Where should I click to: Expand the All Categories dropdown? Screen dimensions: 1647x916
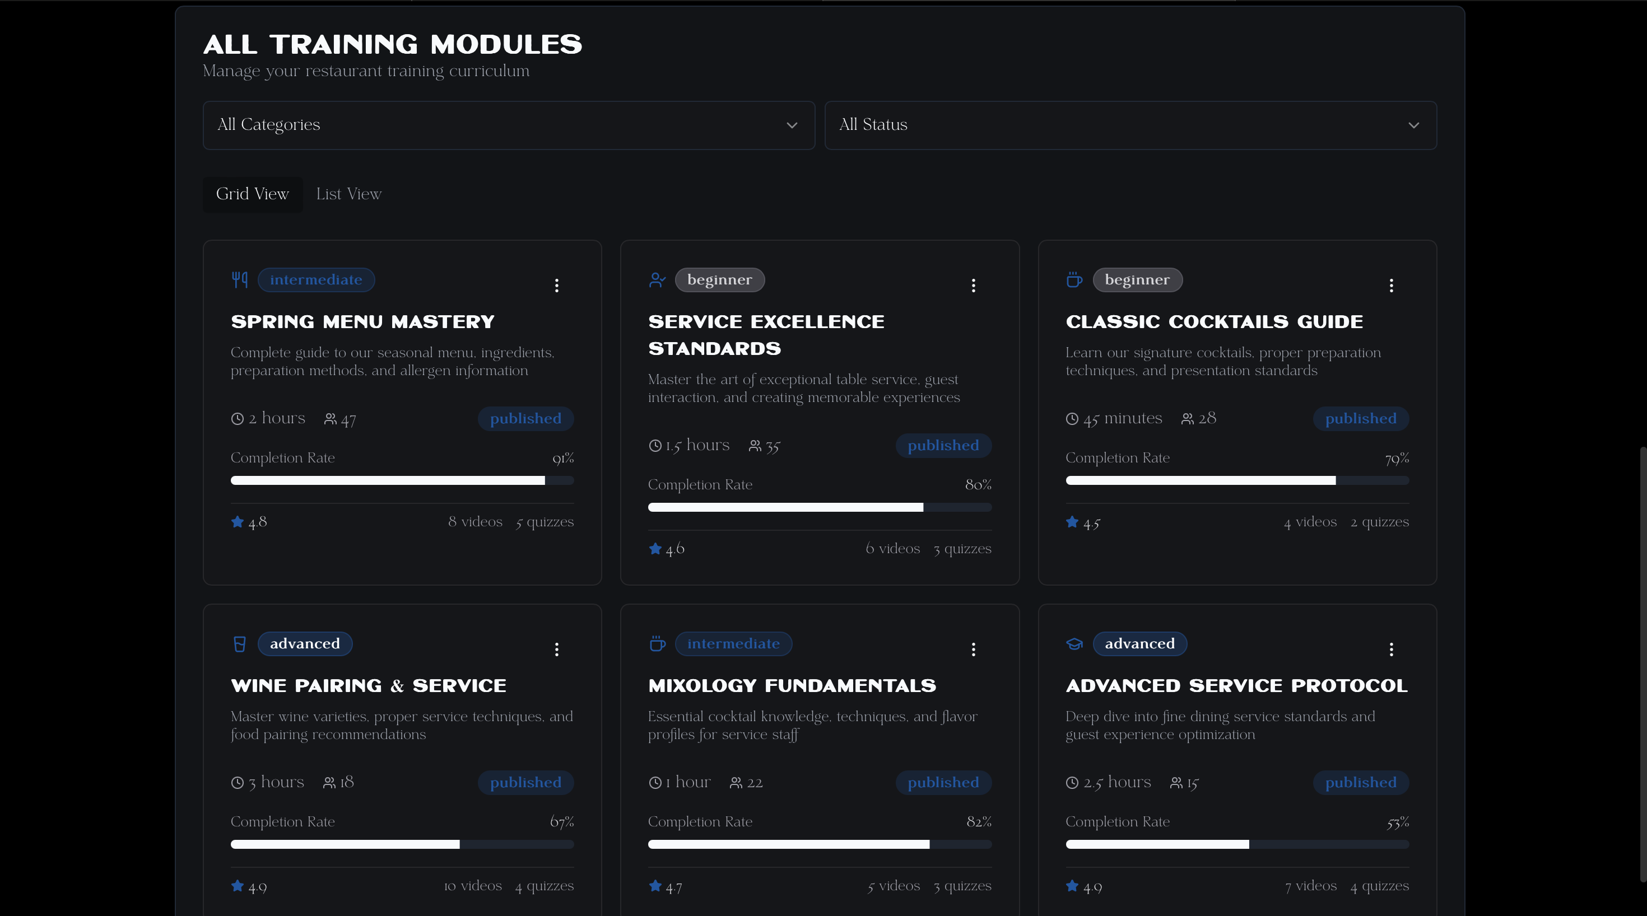[x=508, y=125]
